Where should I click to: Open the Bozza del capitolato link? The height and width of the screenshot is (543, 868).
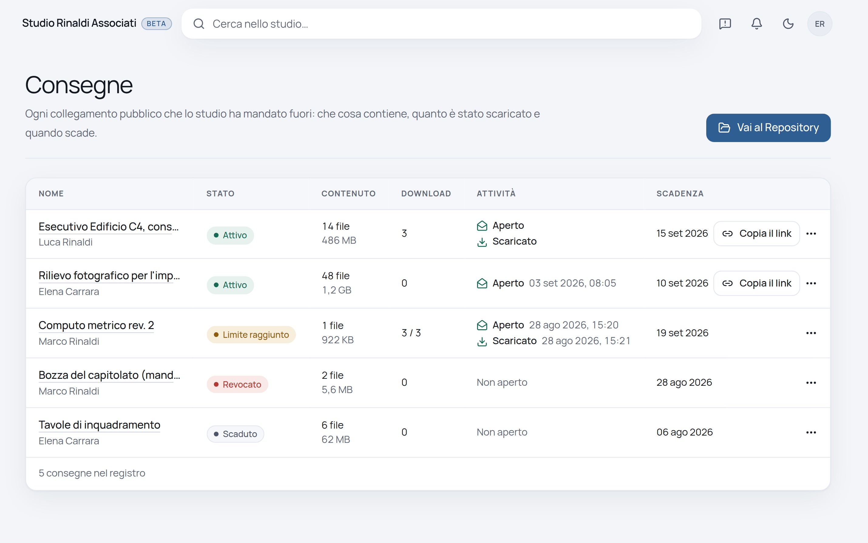tap(109, 375)
